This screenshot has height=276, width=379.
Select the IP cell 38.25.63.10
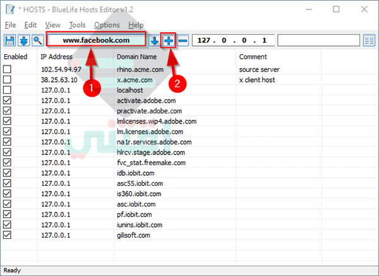pyautogui.click(x=59, y=80)
